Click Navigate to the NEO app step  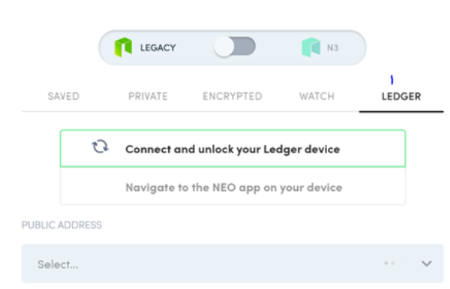click(233, 186)
